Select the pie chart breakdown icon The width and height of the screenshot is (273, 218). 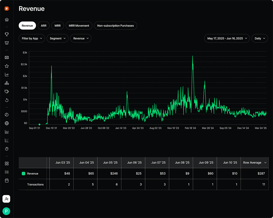pyautogui.click(x=6, y=115)
